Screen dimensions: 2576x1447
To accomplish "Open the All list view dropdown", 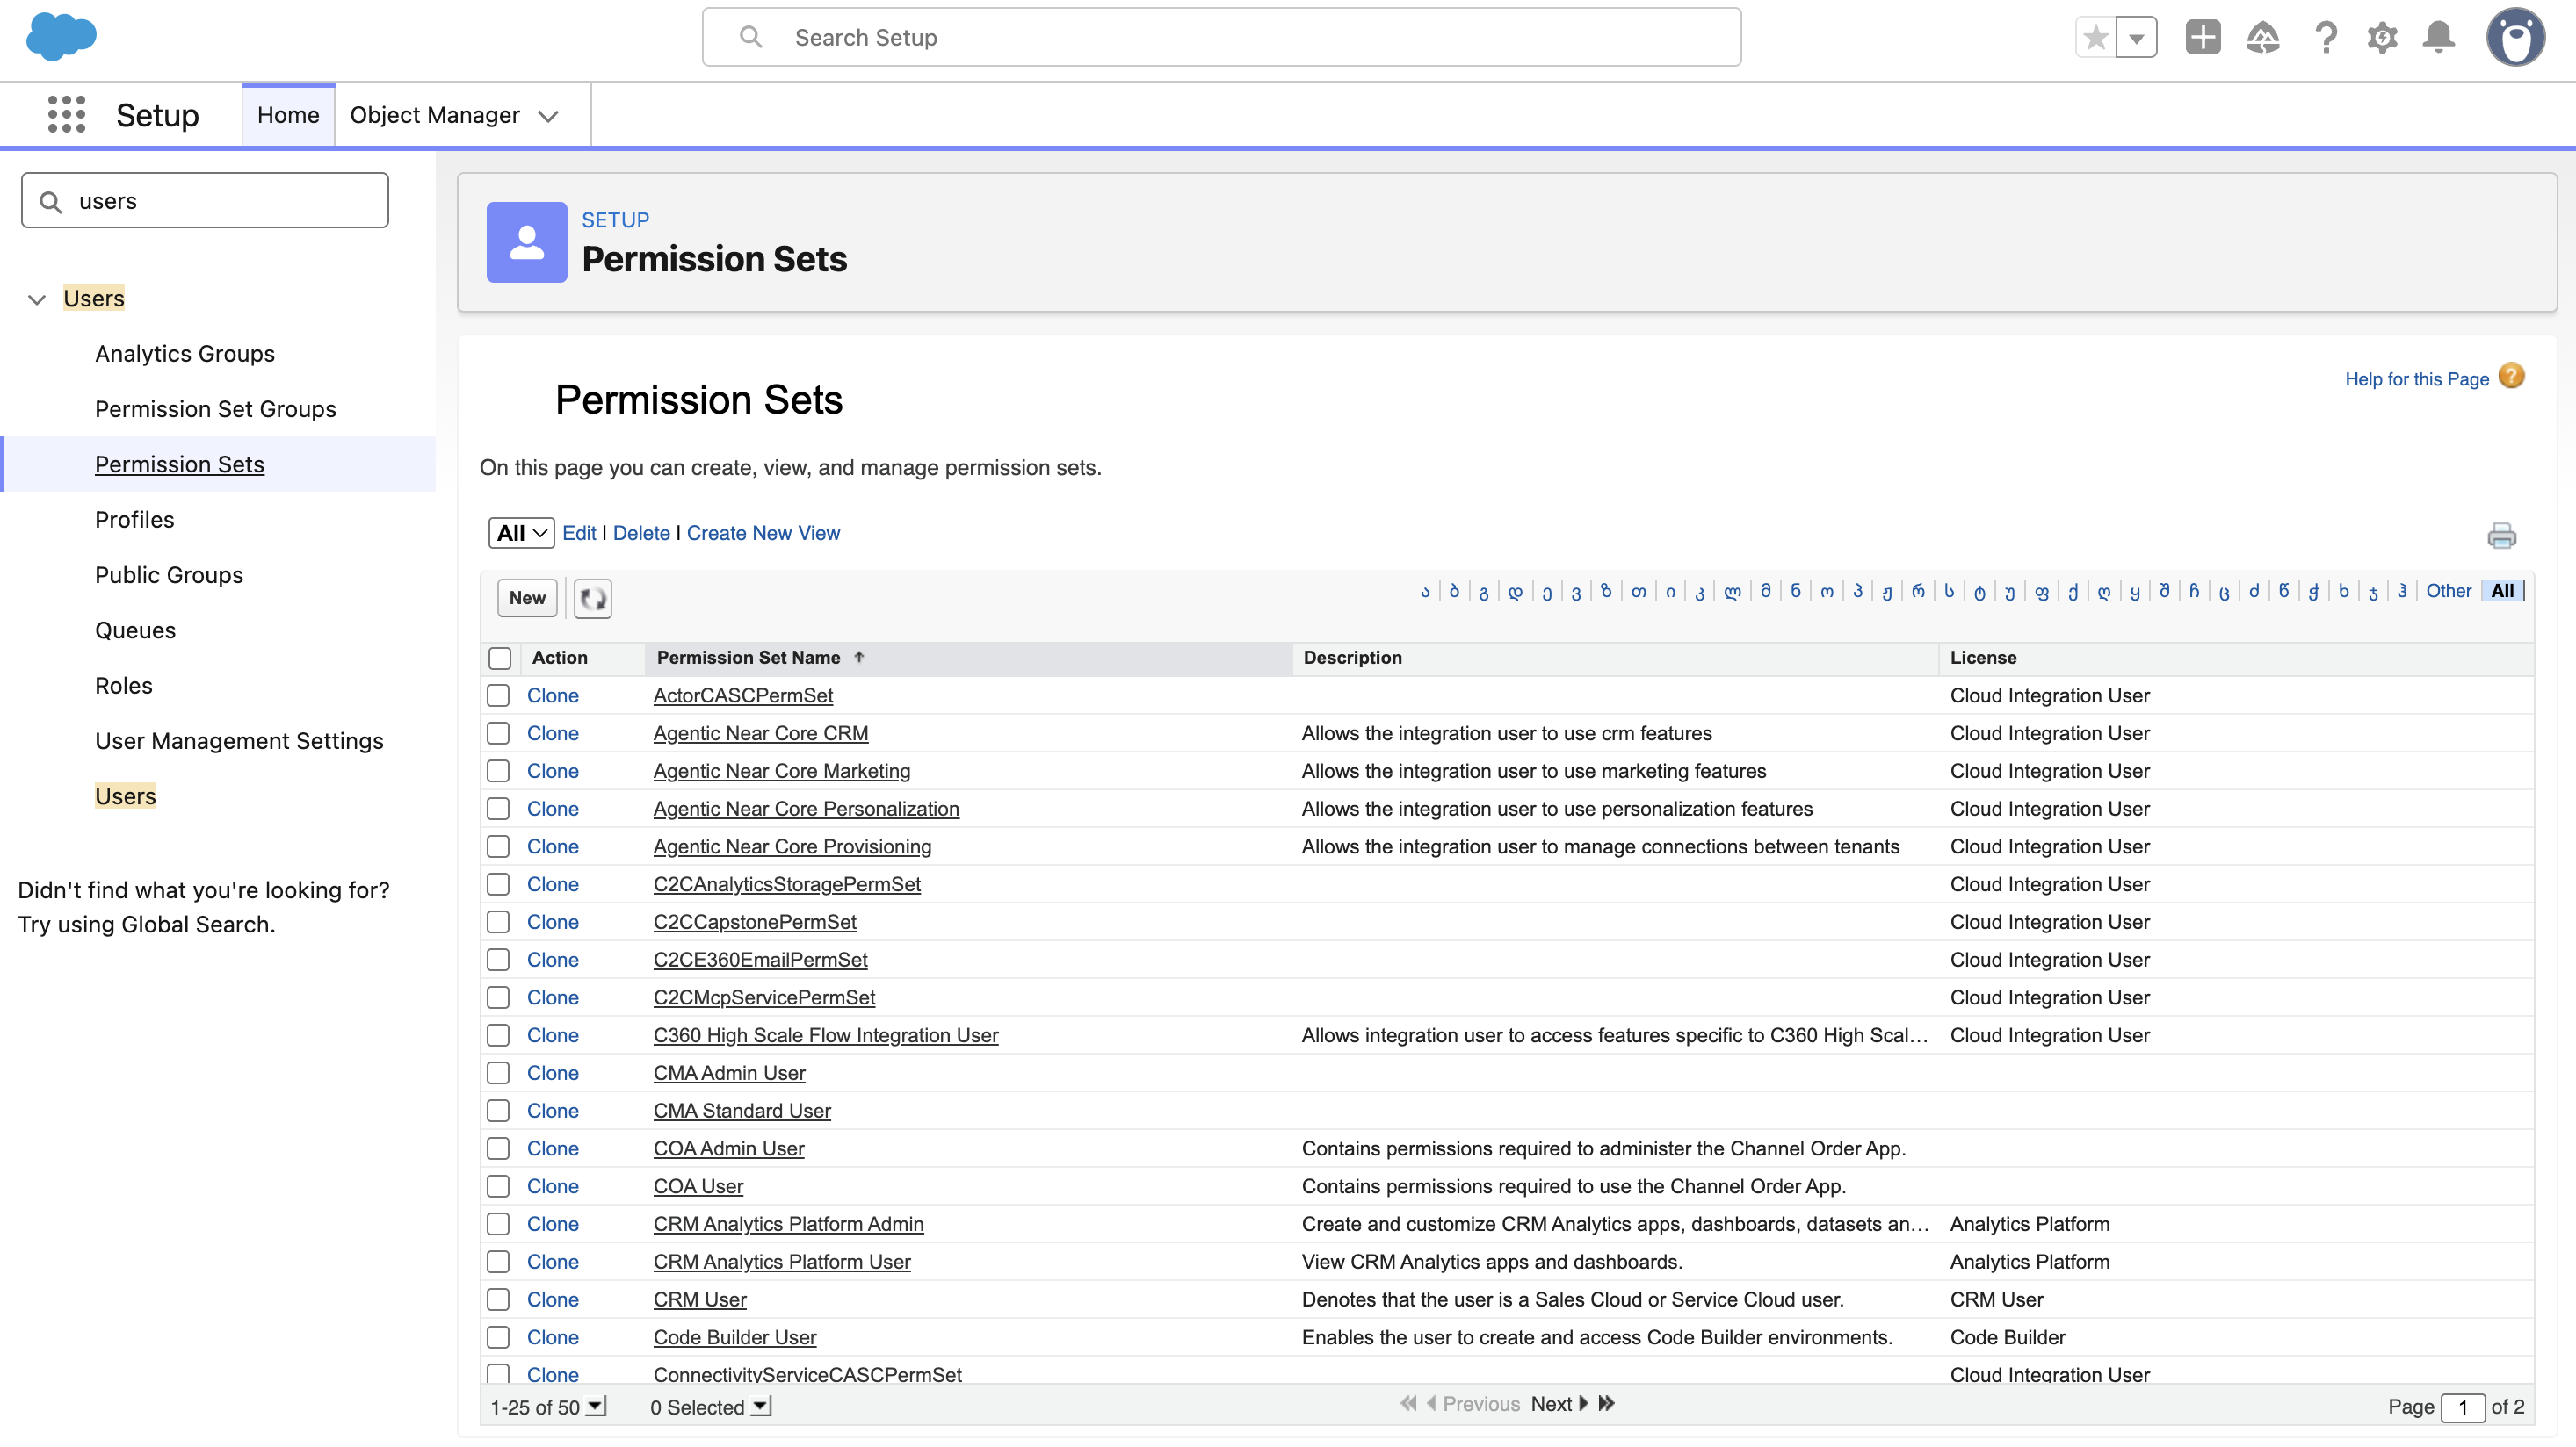I will tap(521, 533).
